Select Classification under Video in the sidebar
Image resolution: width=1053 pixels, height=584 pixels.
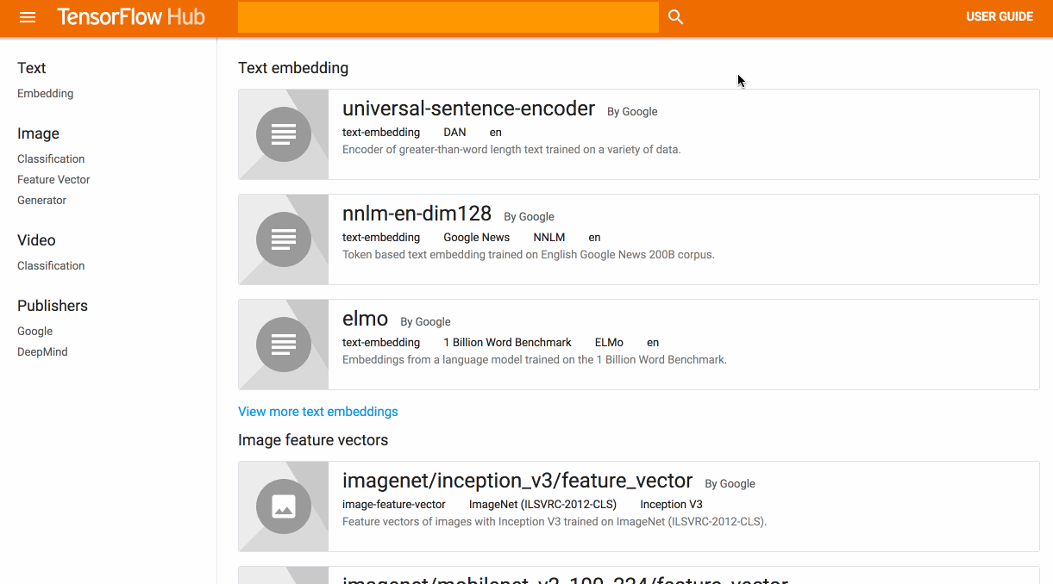click(51, 265)
